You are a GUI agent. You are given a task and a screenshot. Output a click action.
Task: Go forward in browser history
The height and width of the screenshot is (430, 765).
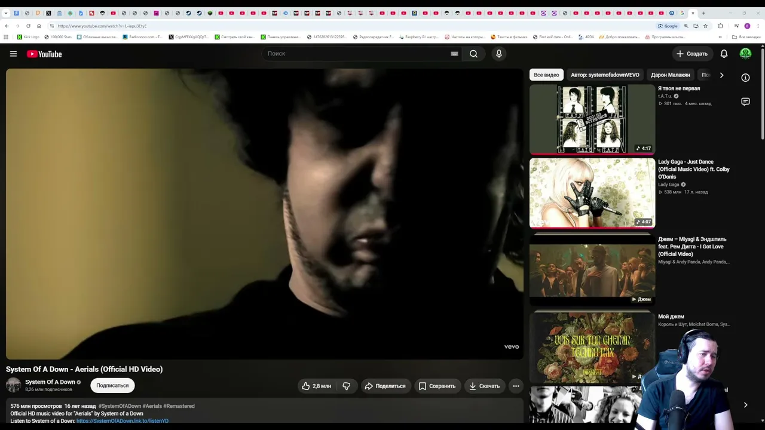pyautogui.click(x=17, y=26)
